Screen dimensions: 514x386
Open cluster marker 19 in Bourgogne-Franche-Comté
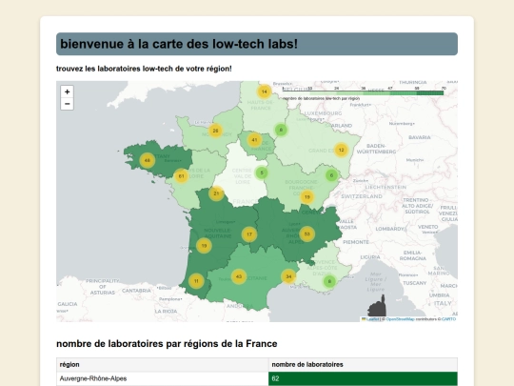pyautogui.click(x=307, y=197)
